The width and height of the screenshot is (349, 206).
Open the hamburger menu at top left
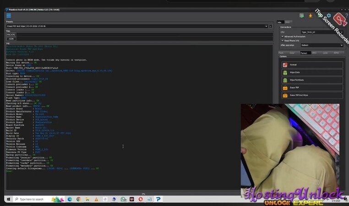coord(8,16)
